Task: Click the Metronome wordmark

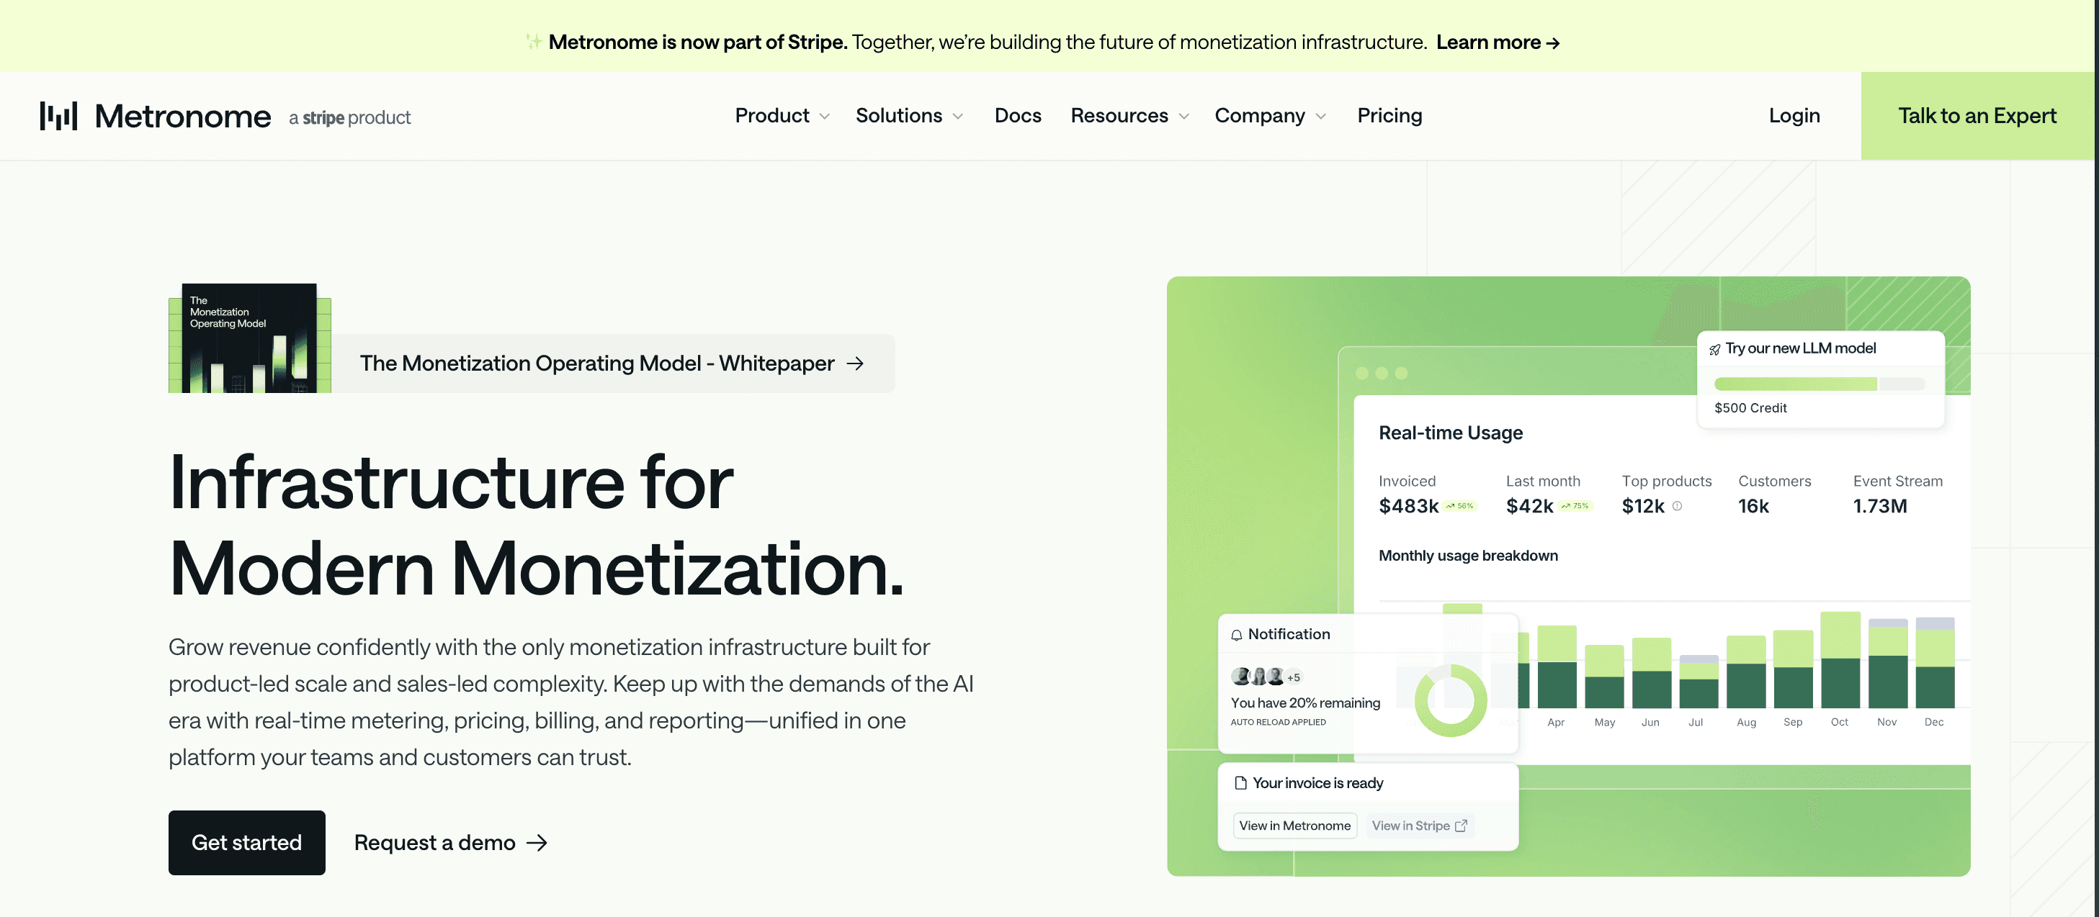Action: (x=182, y=117)
